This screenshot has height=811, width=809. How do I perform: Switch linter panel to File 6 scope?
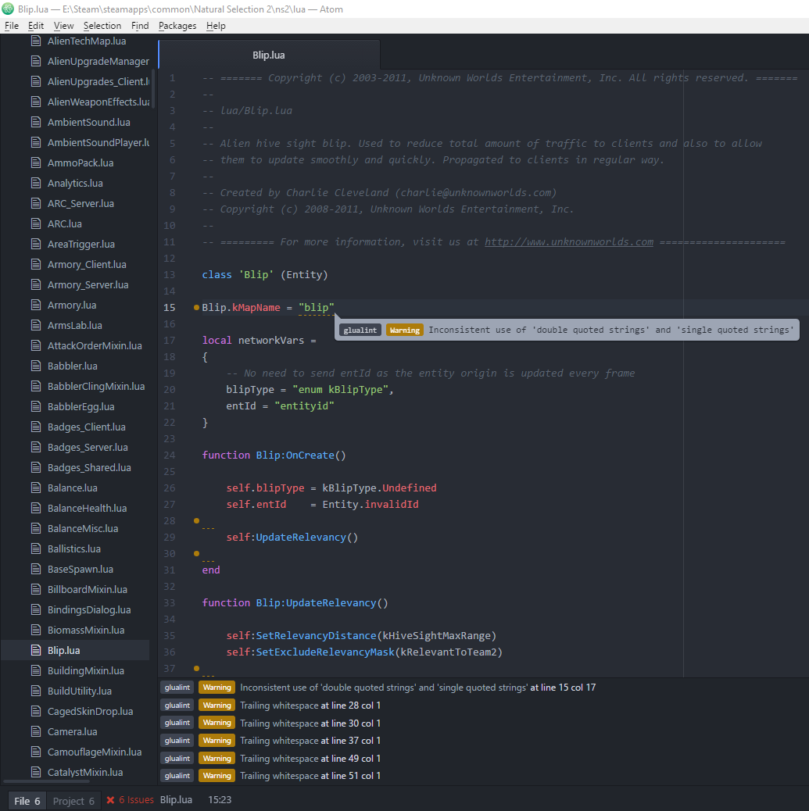27,801
